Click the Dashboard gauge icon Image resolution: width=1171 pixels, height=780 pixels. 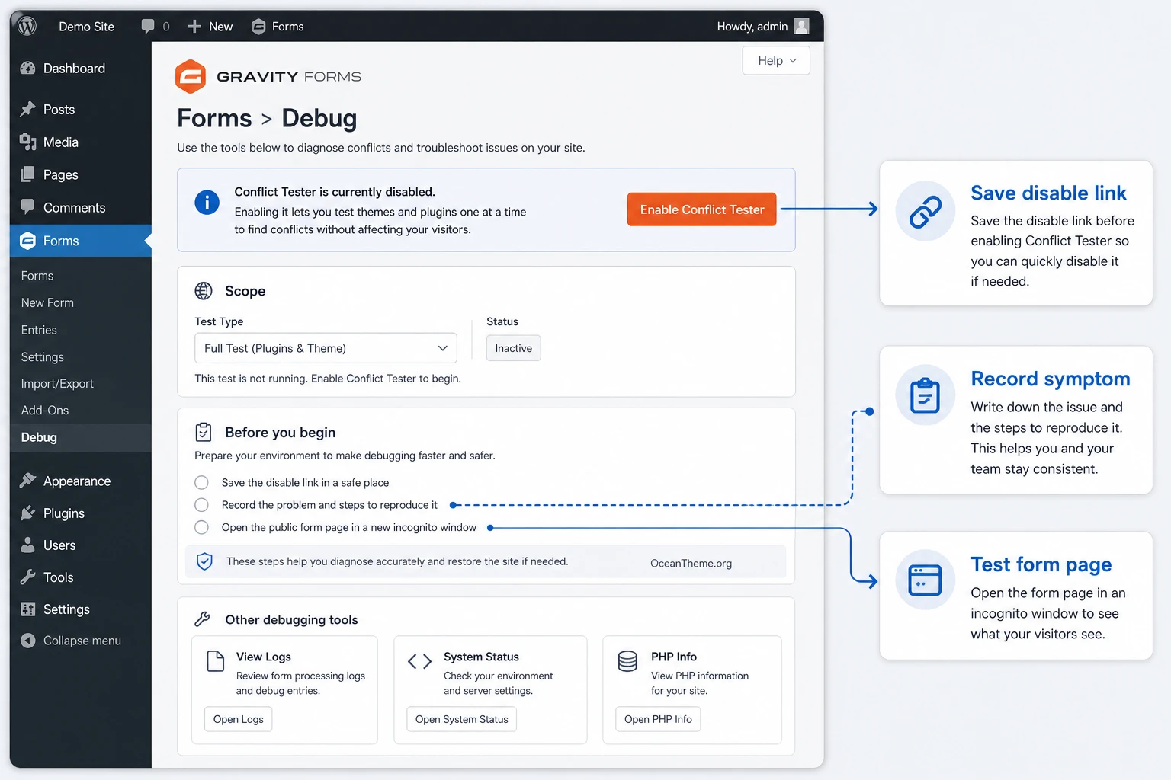tap(28, 68)
